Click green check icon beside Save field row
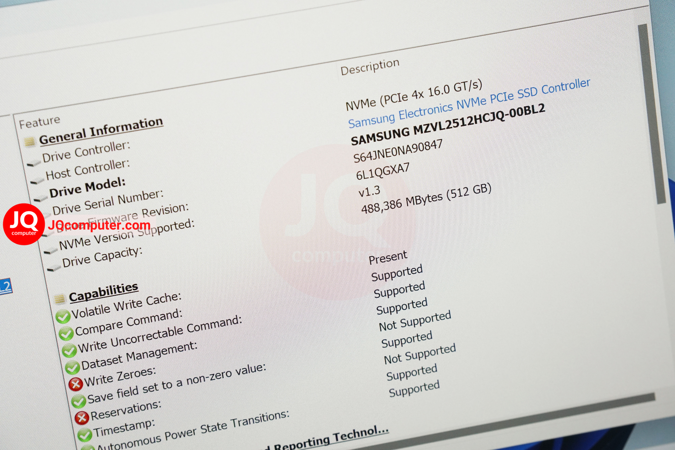 click(x=79, y=401)
